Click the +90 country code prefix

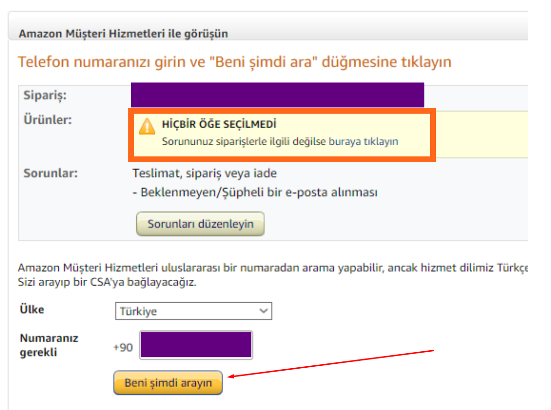[x=123, y=348]
